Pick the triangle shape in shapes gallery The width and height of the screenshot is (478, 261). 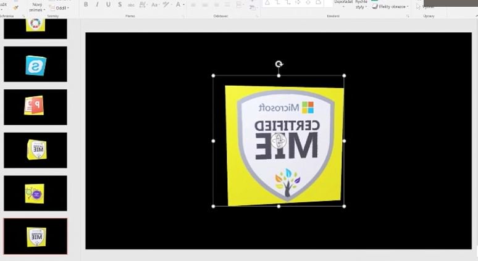[x=267, y=2]
